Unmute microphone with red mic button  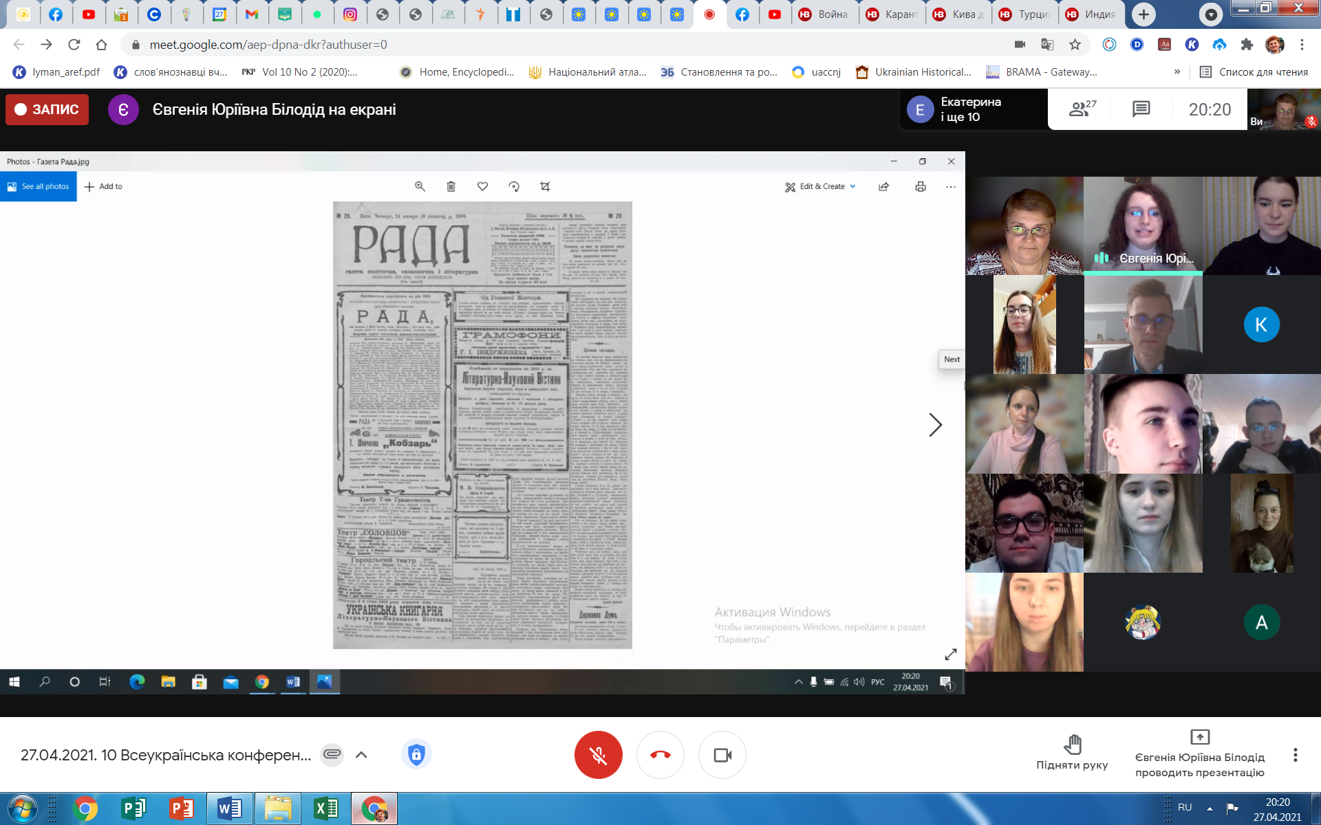598,755
